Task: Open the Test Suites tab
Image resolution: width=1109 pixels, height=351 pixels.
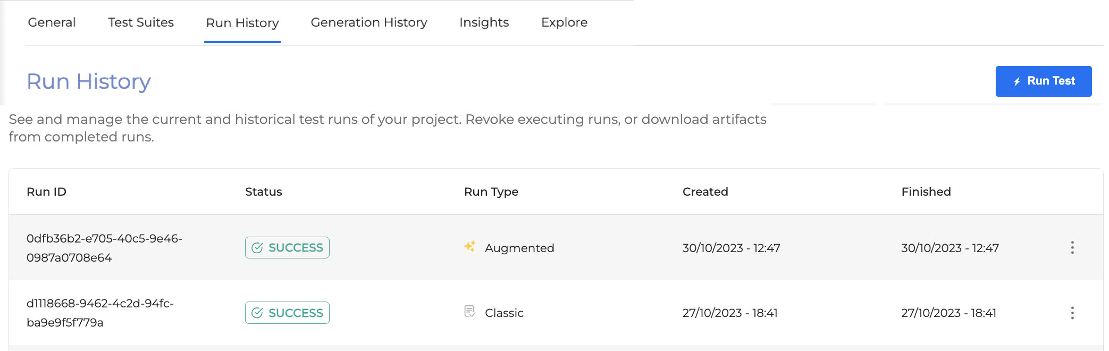Action: [x=141, y=22]
